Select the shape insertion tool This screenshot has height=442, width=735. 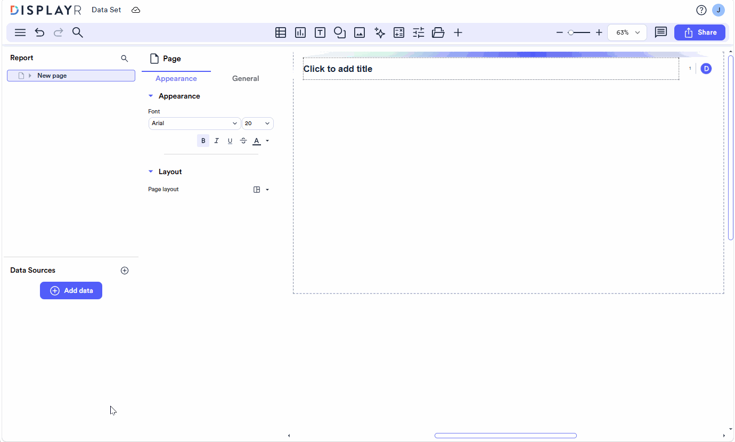340,32
